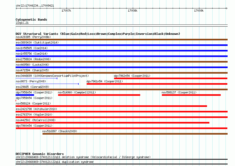This screenshot has width=235, height=166.
Task: Select the thin blue nsv9873 bar
Action: click(47, 84)
